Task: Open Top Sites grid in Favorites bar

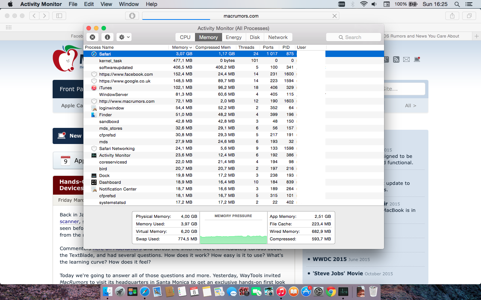Action: pyautogui.click(x=9, y=27)
